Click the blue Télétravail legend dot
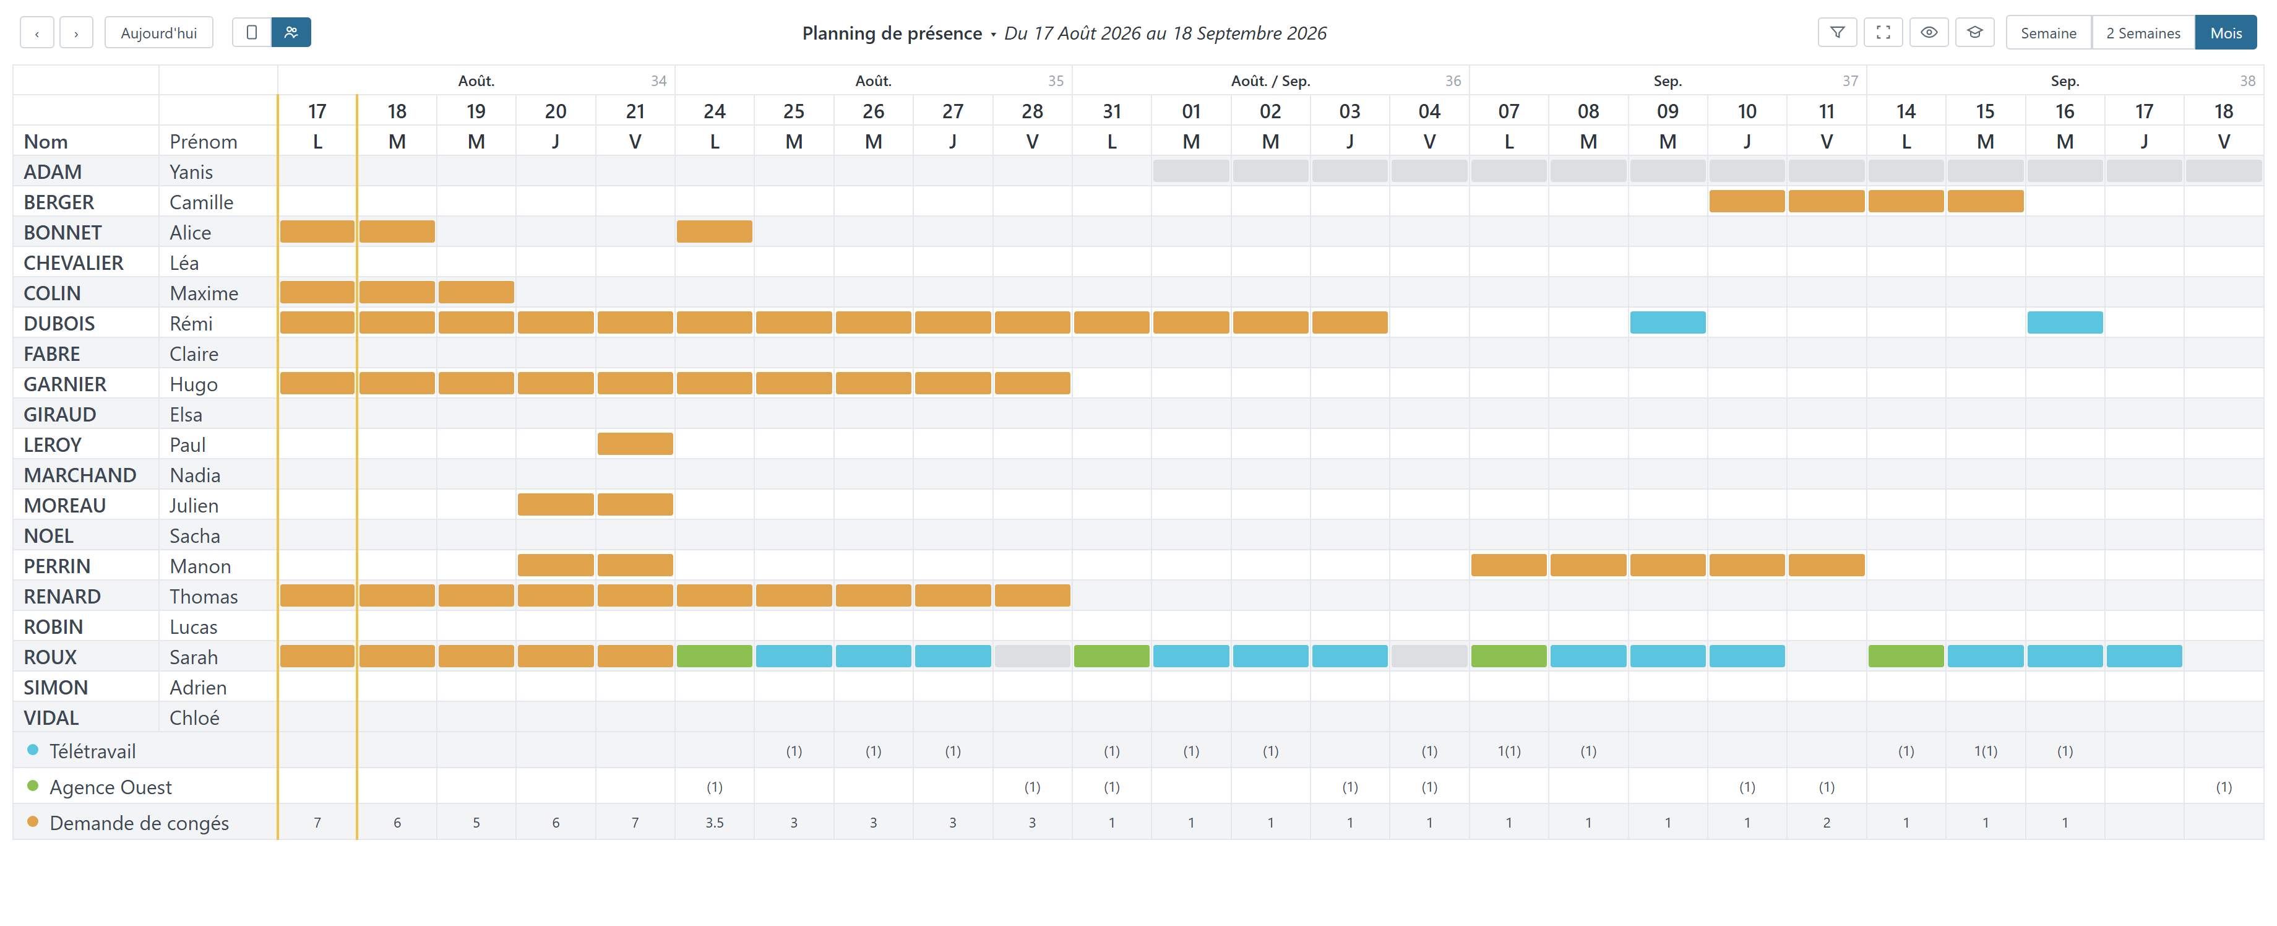 click(x=33, y=750)
